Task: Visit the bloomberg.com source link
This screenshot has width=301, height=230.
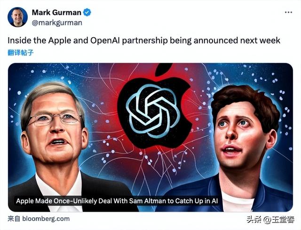Action: pyautogui.click(x=46, y=219)
